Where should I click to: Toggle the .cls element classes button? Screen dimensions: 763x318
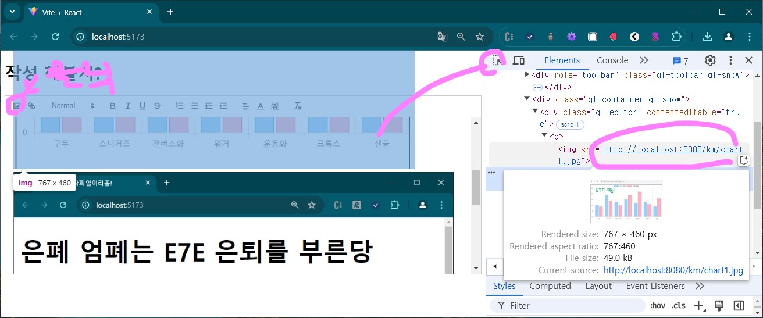click(x=678, y=306)
